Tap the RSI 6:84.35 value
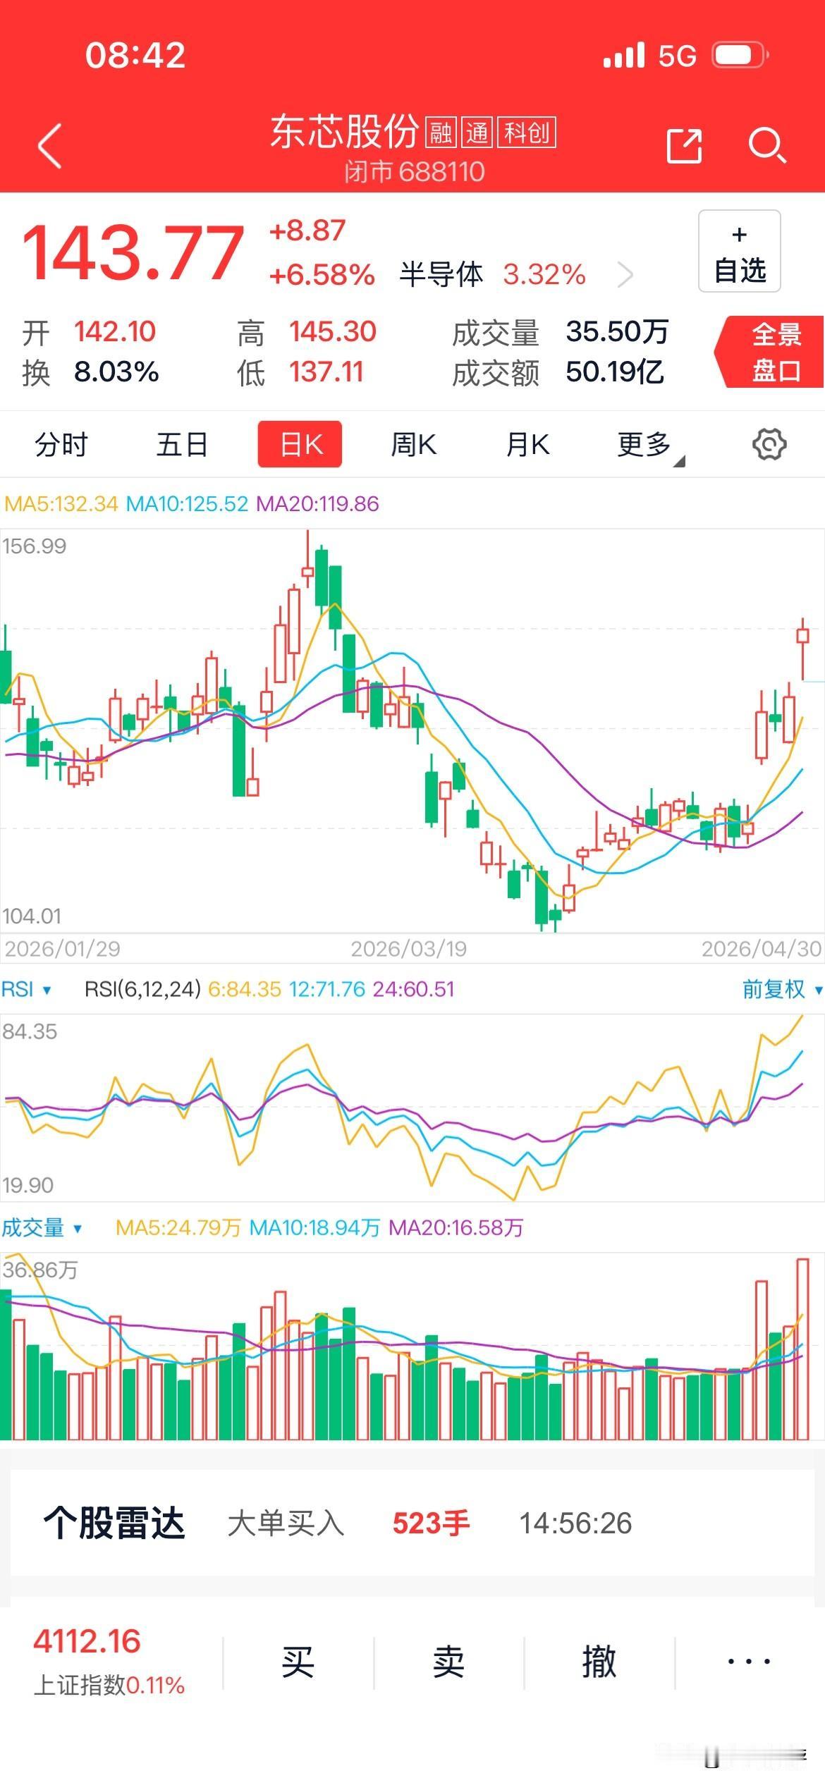Screen dimensions: 825x1785 pos(245,989)
